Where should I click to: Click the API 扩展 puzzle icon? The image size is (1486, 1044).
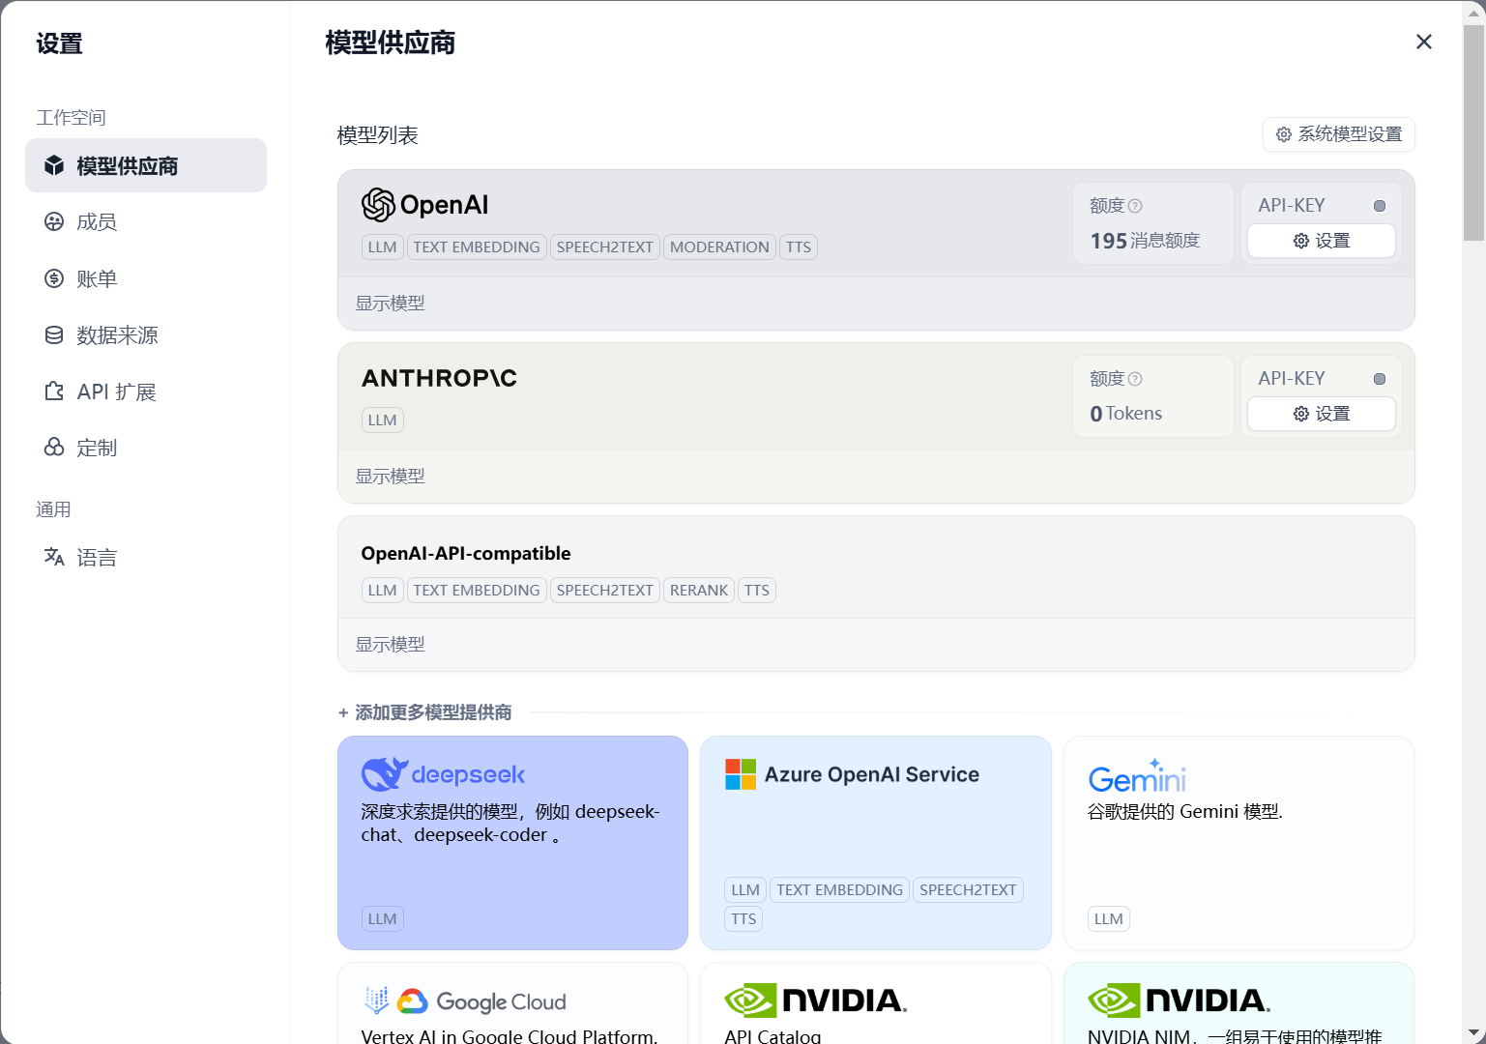click(54, 391)
